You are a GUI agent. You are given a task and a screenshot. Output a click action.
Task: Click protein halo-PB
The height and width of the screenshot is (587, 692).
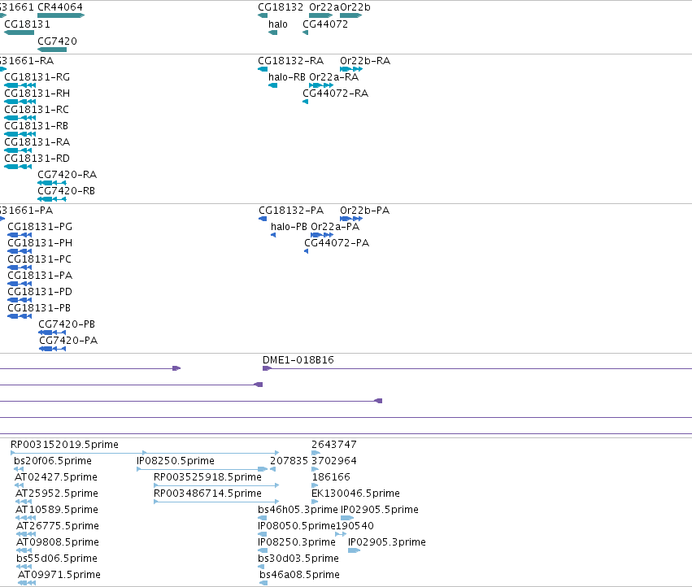click(x=289, y=226)
